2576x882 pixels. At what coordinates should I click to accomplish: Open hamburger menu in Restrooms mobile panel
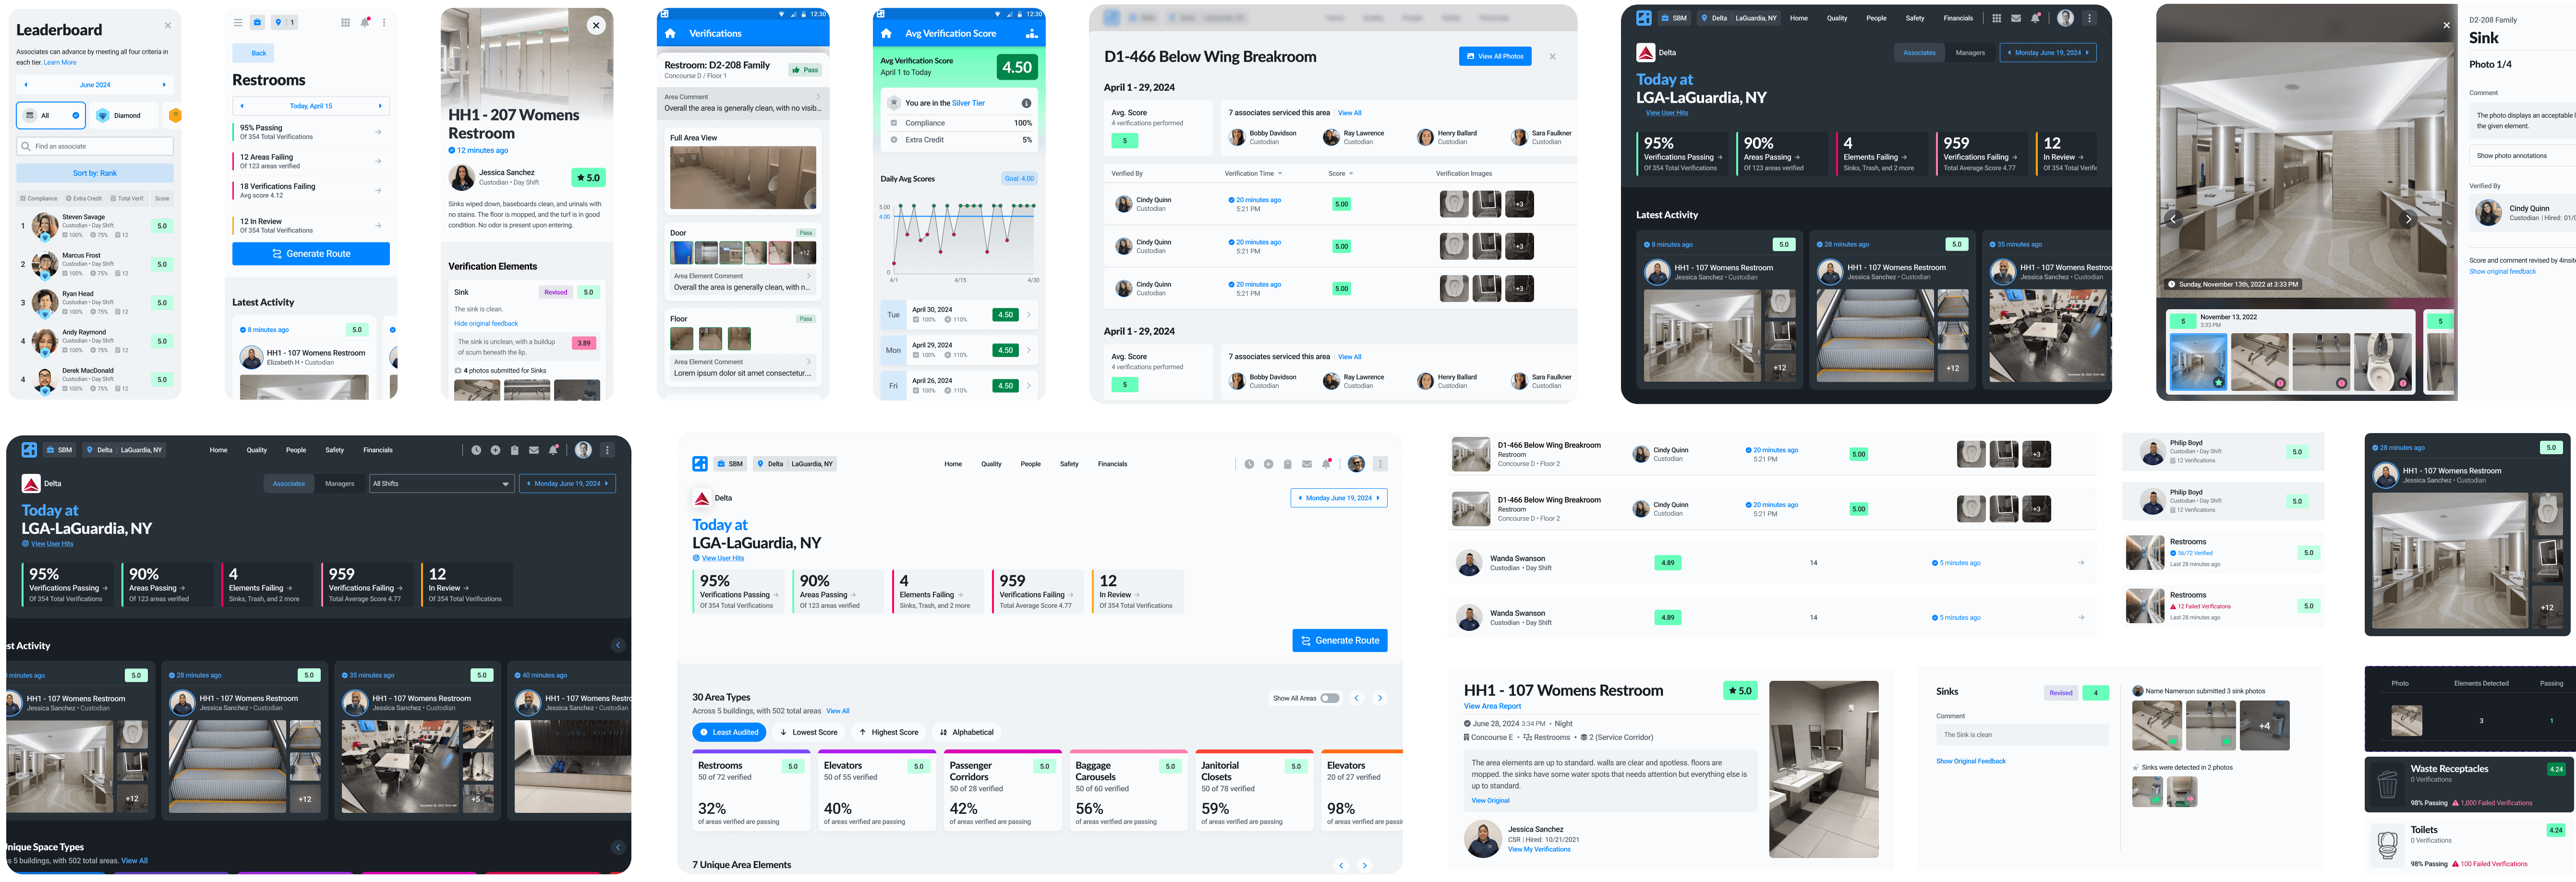[238, 22]
